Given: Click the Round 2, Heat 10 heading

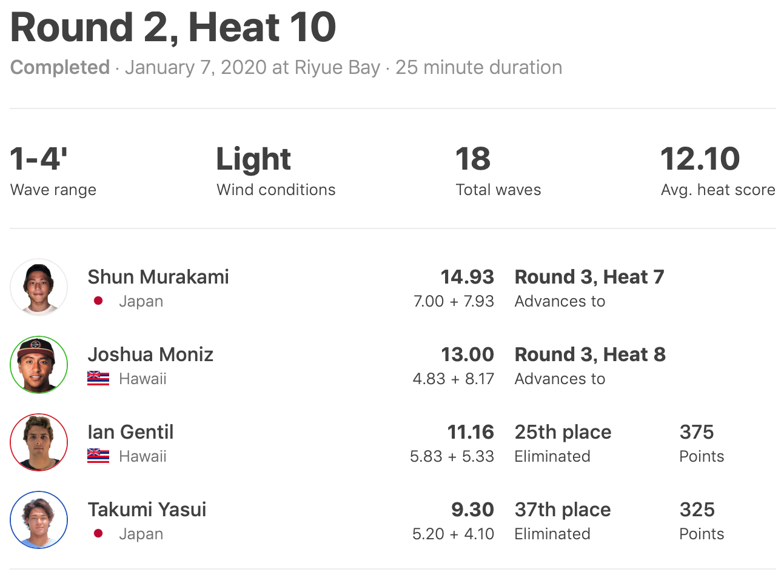Looking at the screenshot, I should tap(173, 27).
